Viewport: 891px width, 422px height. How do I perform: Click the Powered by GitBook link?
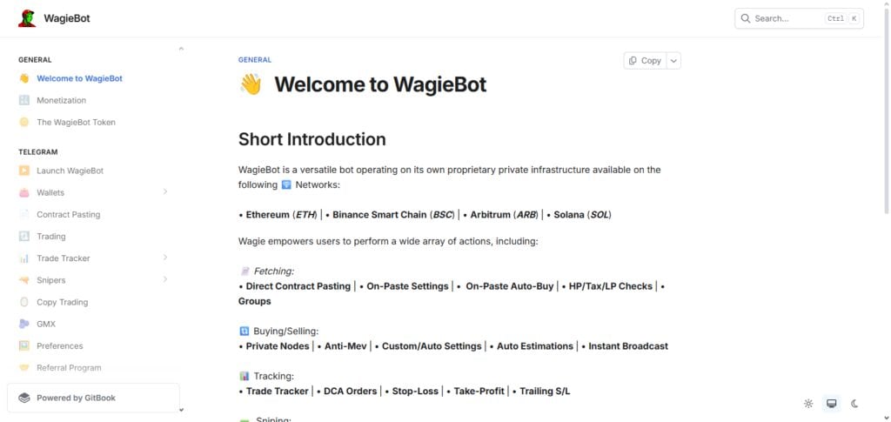coord(93,398)
